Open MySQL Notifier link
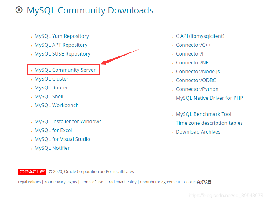Screen dimensions: 266x201 point(52,148)
